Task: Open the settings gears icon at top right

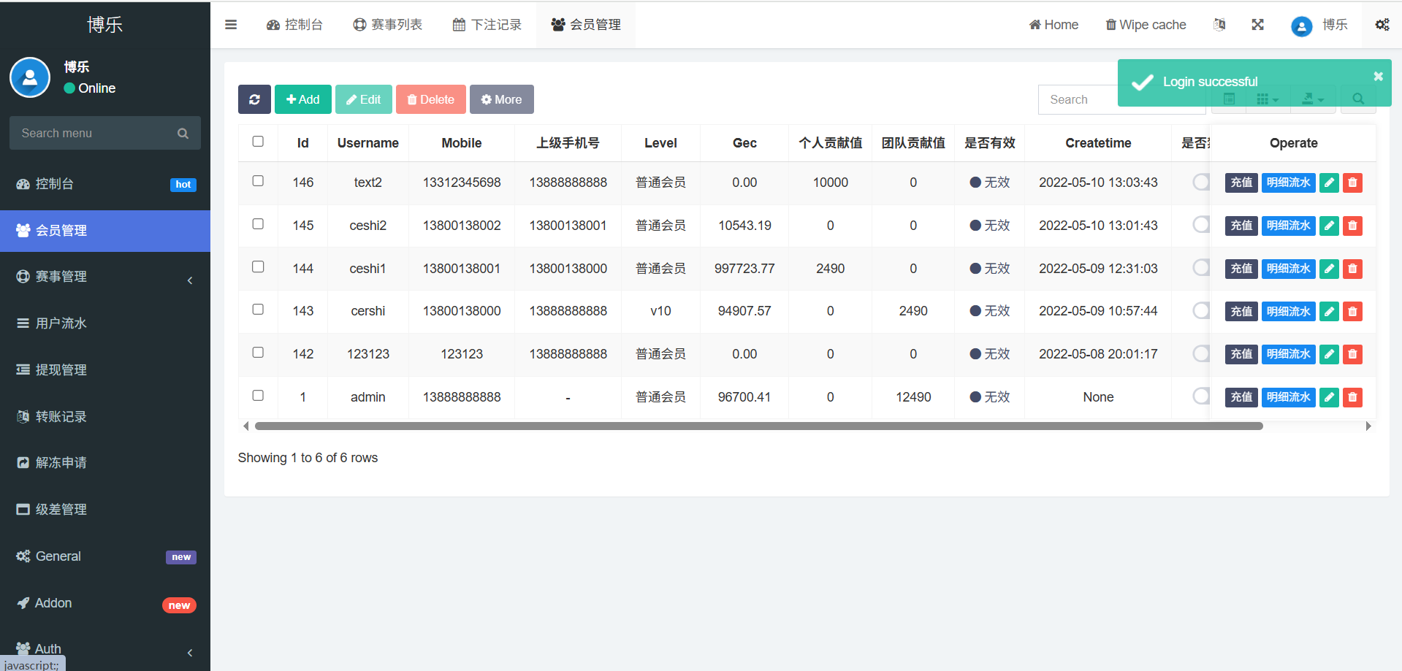Action: click(1382, 25)
